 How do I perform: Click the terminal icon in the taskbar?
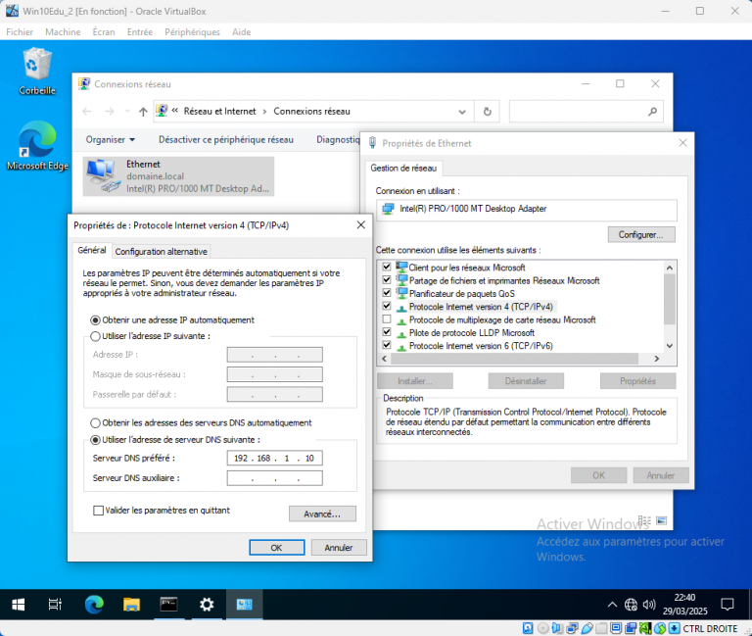[x=168, y=605]
